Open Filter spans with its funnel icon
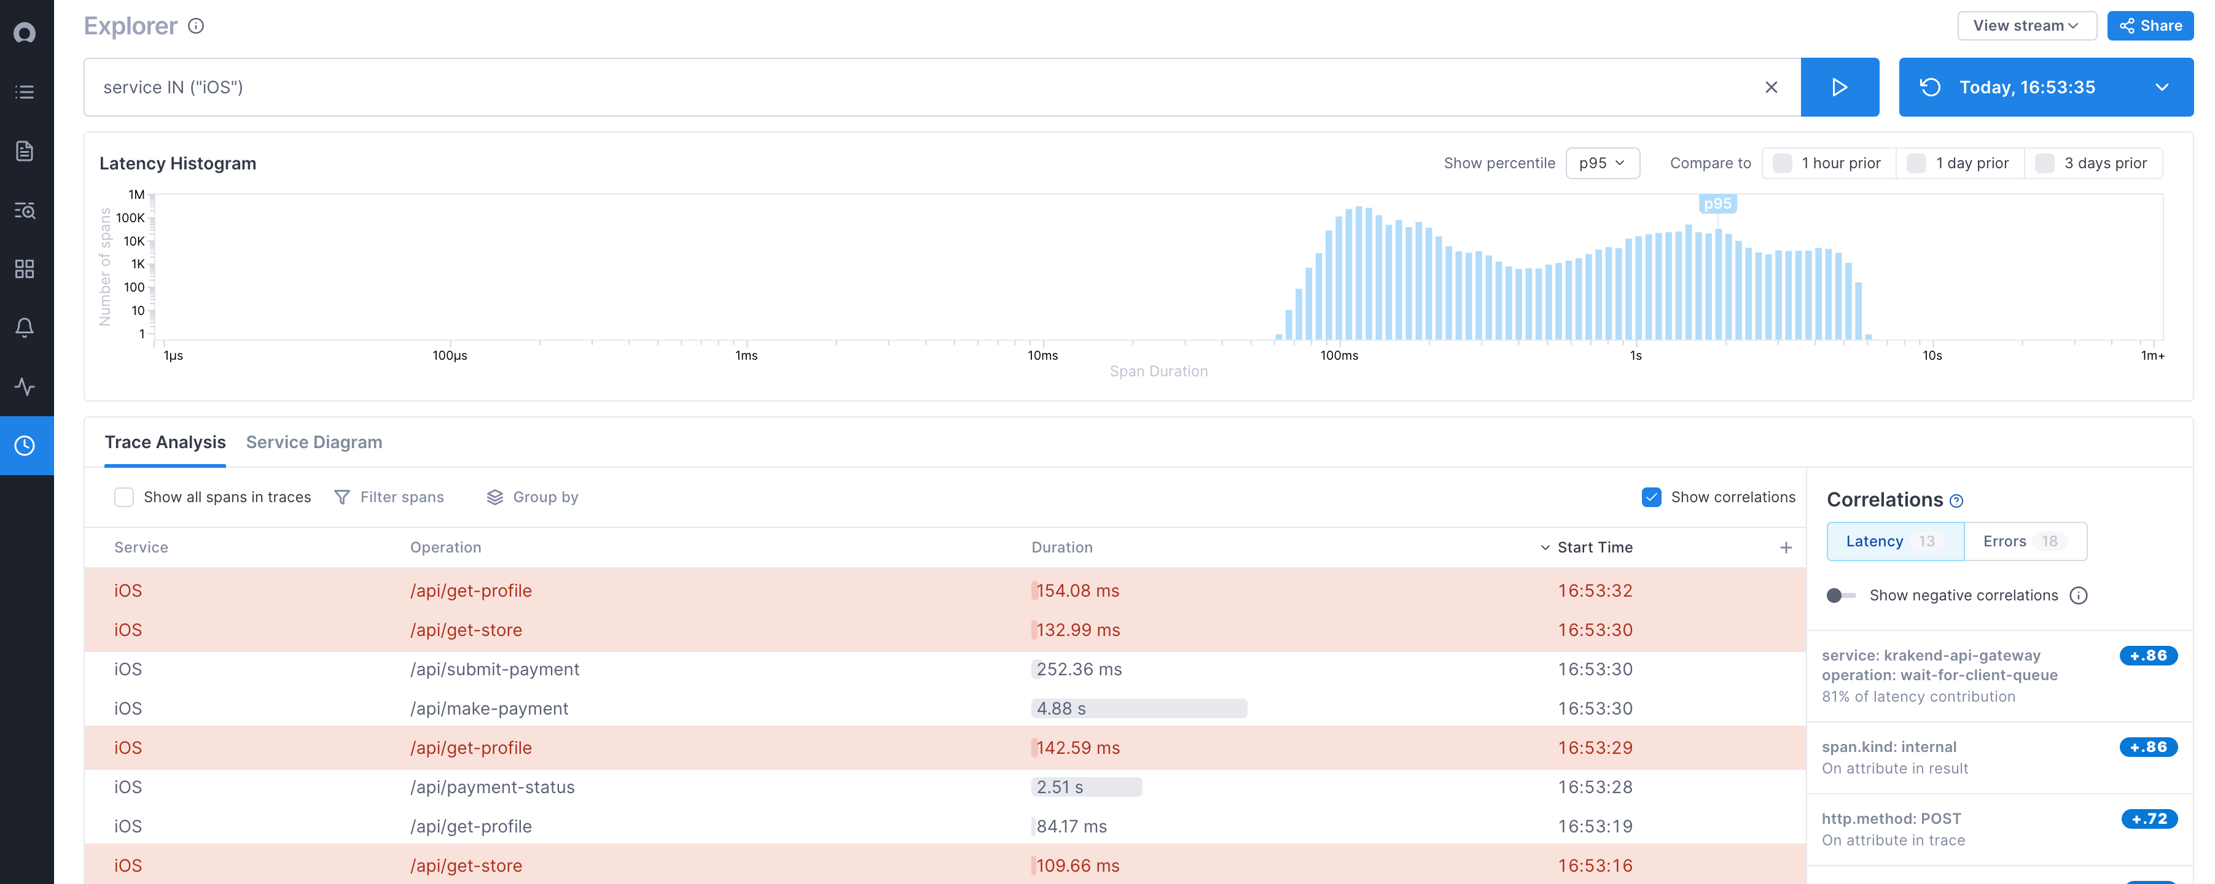The image size is (2215, 884). pos(389,497)
